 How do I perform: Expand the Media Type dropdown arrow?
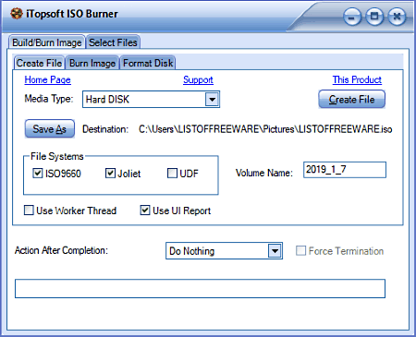(x=212, y=100)
